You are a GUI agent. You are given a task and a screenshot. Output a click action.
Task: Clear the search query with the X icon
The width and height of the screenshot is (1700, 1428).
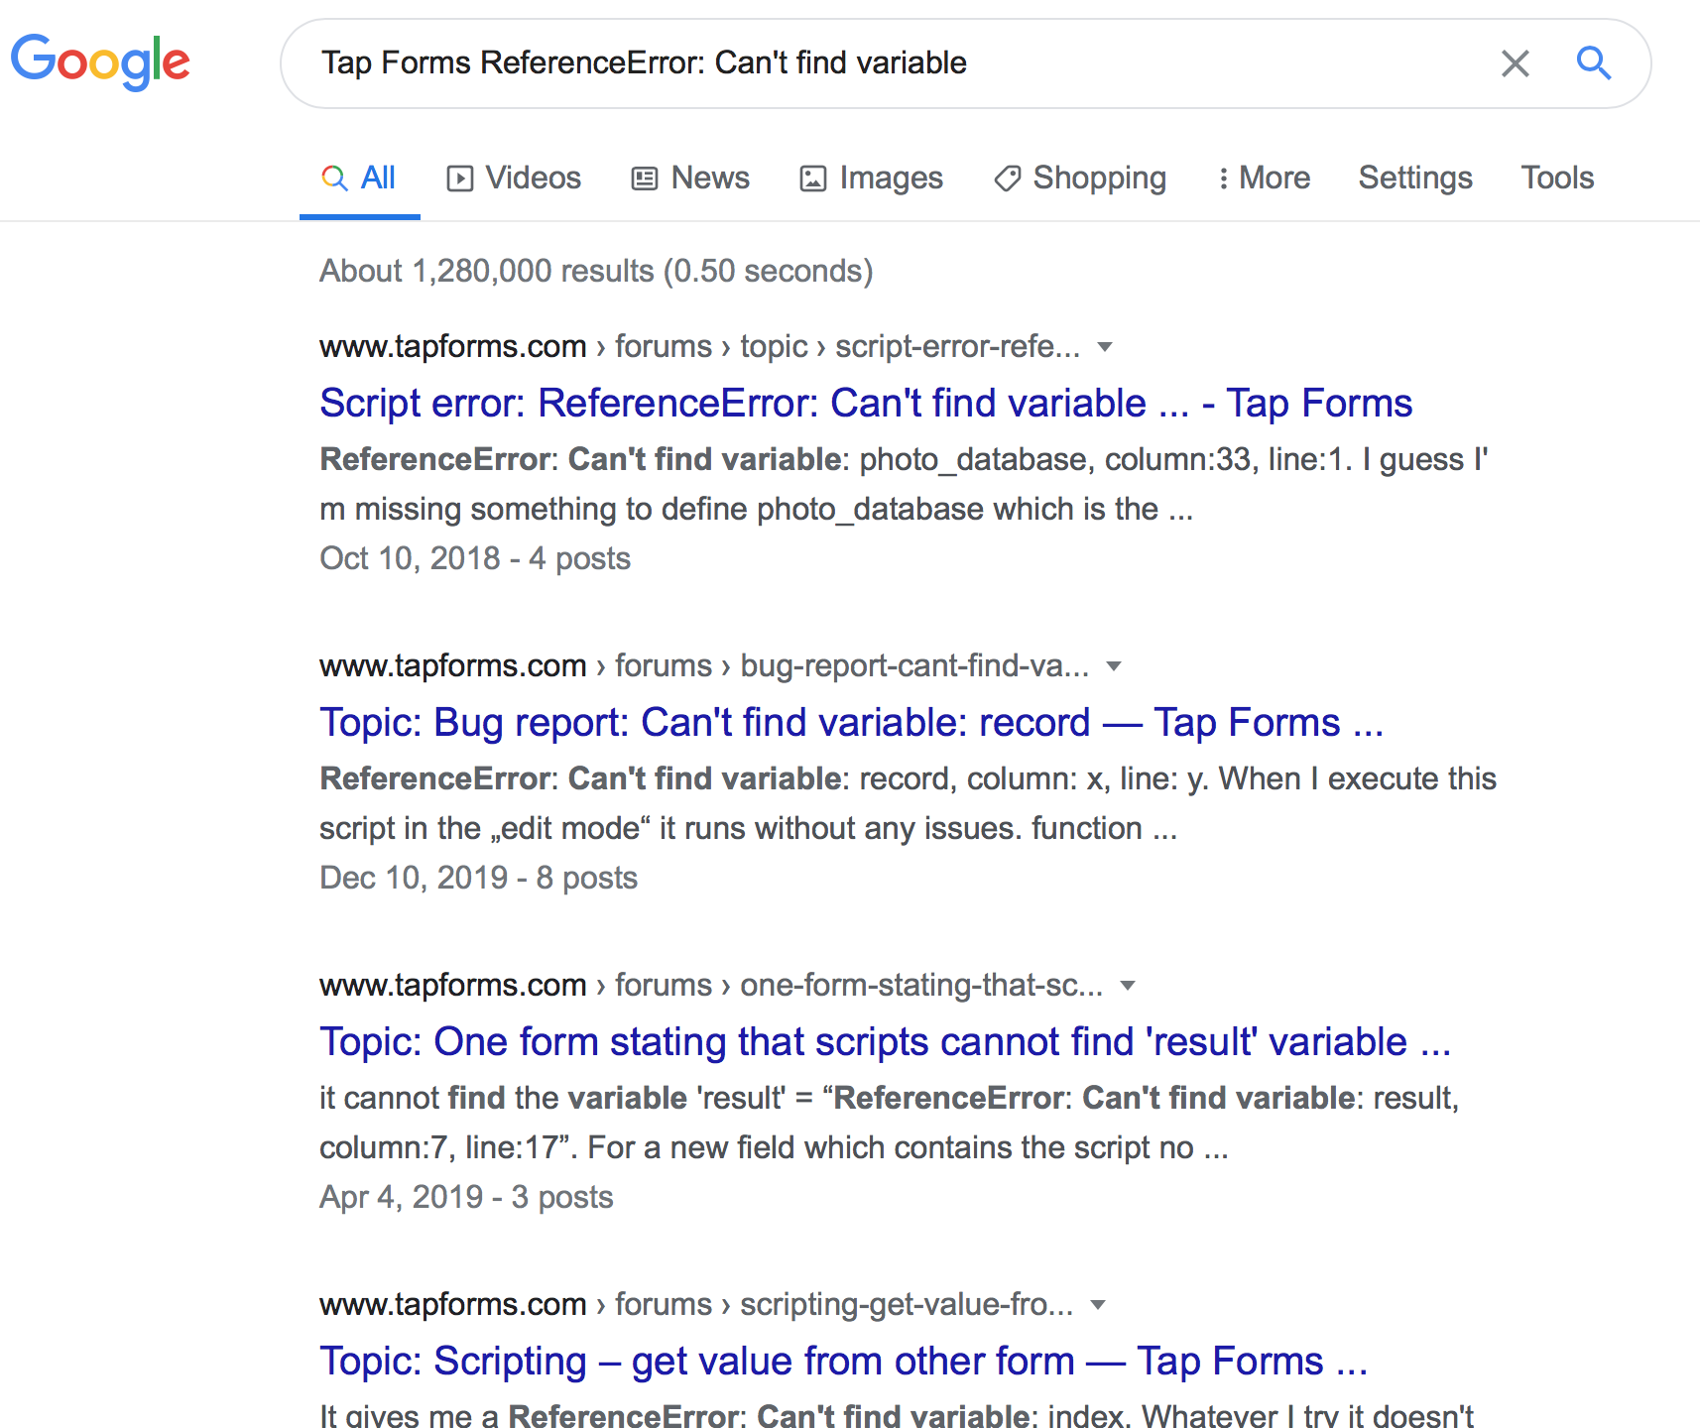click(1515, 63)
